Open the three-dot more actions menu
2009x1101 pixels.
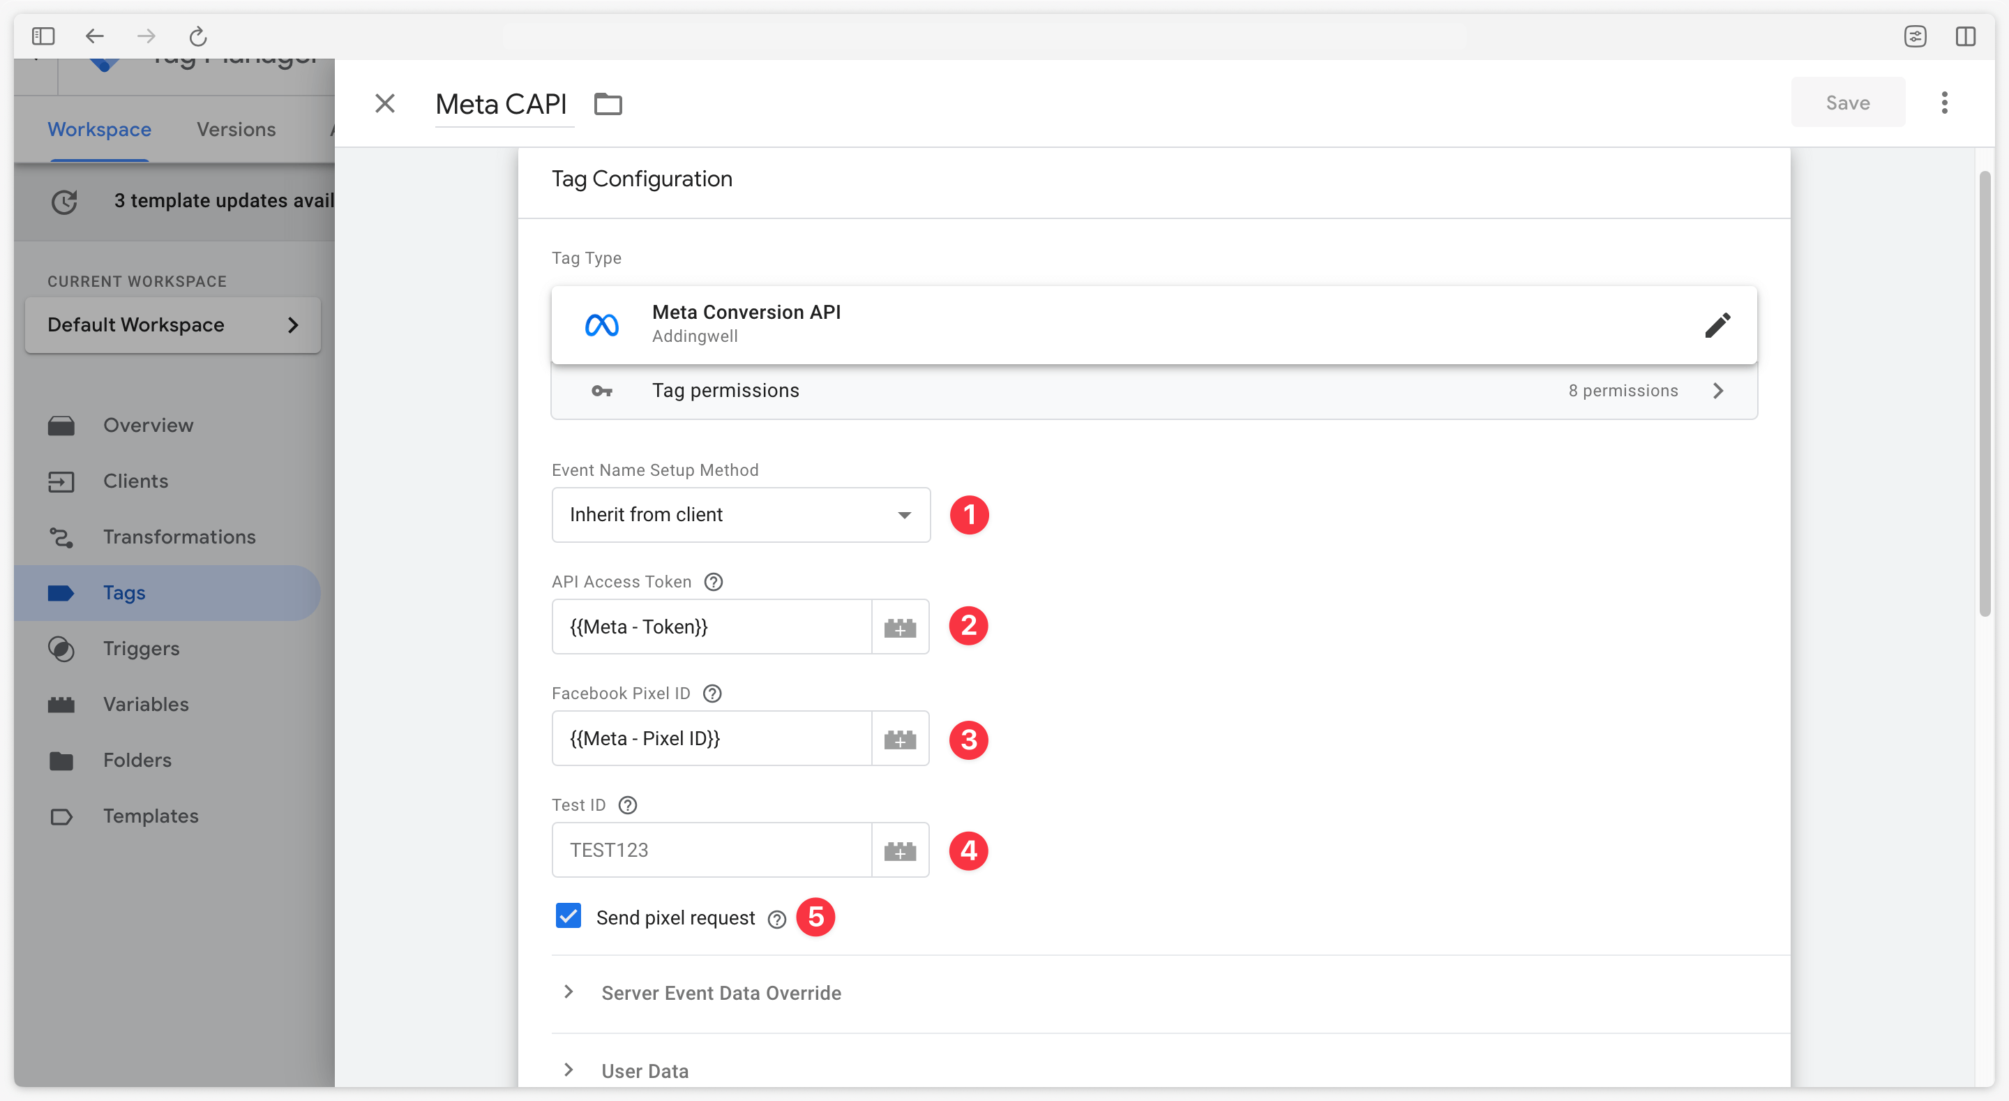click(1944, 103)
